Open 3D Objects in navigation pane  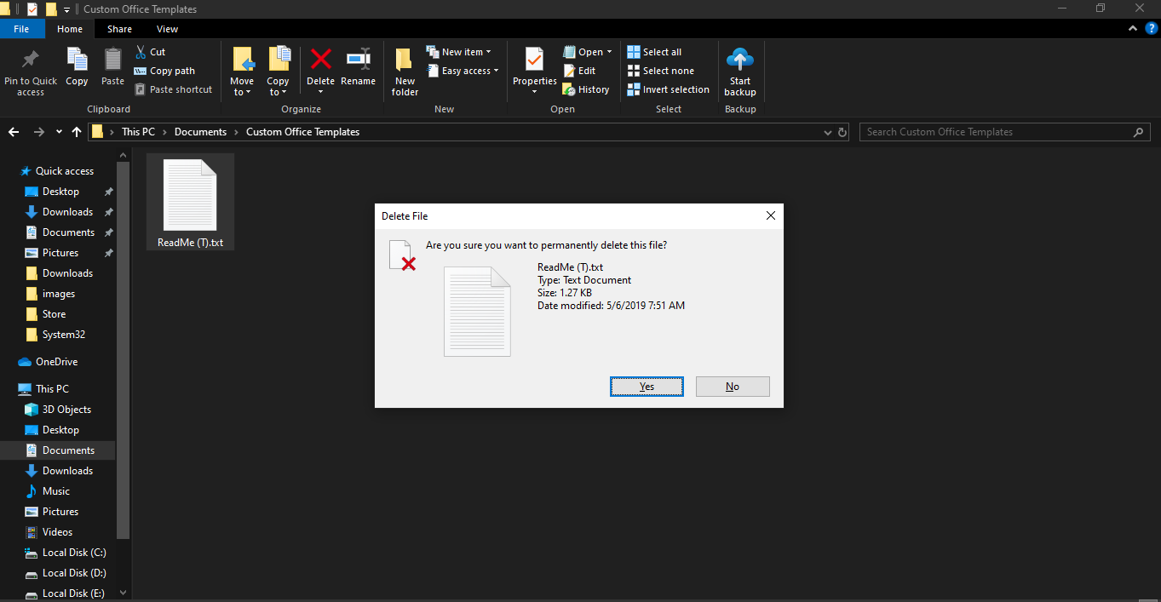point(66,410)
